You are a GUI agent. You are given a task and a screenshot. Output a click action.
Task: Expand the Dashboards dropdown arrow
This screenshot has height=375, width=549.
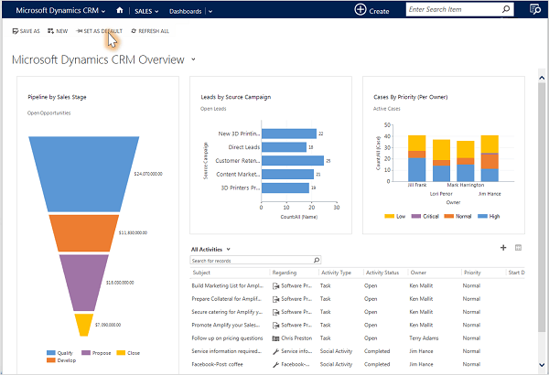point(210,11)
